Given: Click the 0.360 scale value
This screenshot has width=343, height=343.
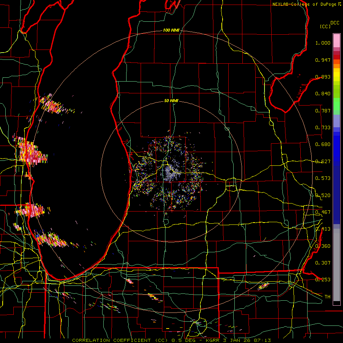Looking at the screenshot, I should 323,246.
